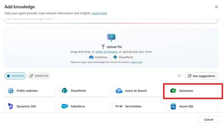Click the See suggestions button

click(201, 76)
